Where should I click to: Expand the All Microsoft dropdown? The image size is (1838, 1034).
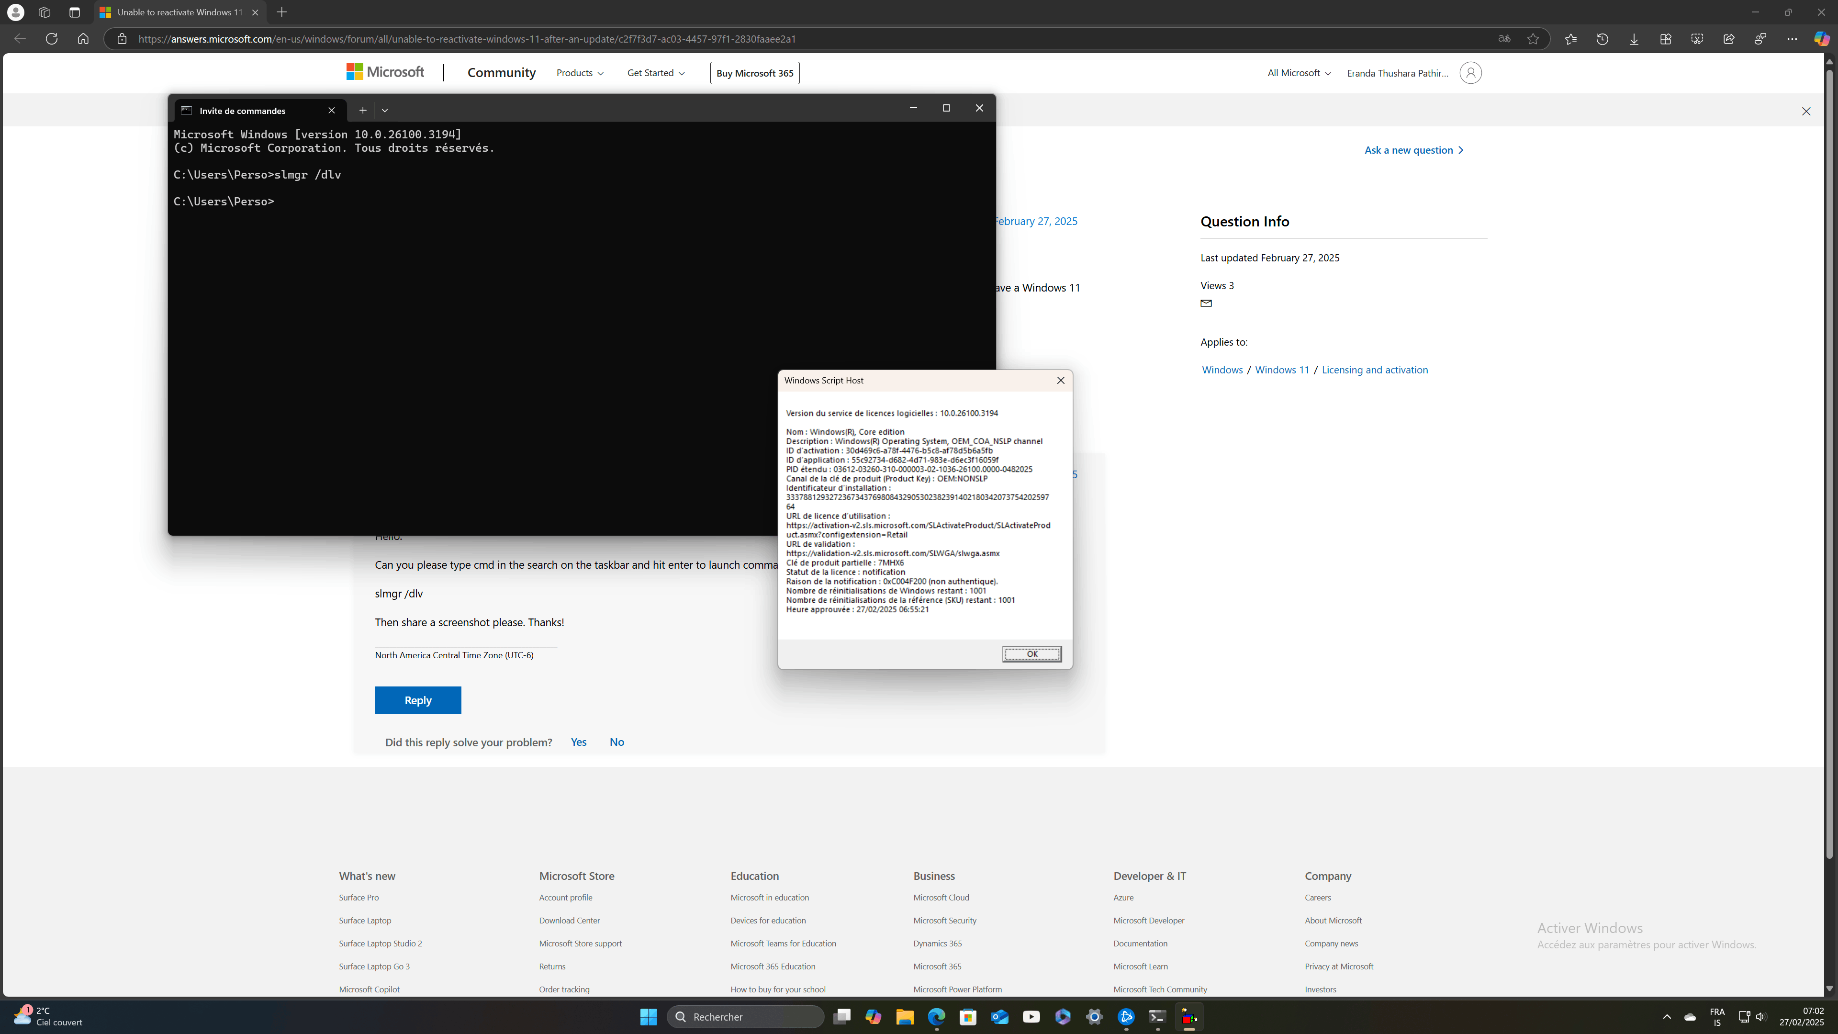(x=1299, y=73)
